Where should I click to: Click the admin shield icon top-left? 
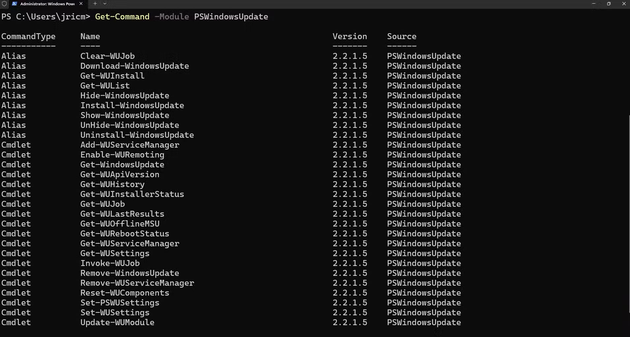click(x=5, y=4)
